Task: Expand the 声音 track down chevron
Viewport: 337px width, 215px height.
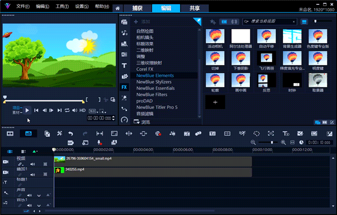Action: (x=39, y=195)
